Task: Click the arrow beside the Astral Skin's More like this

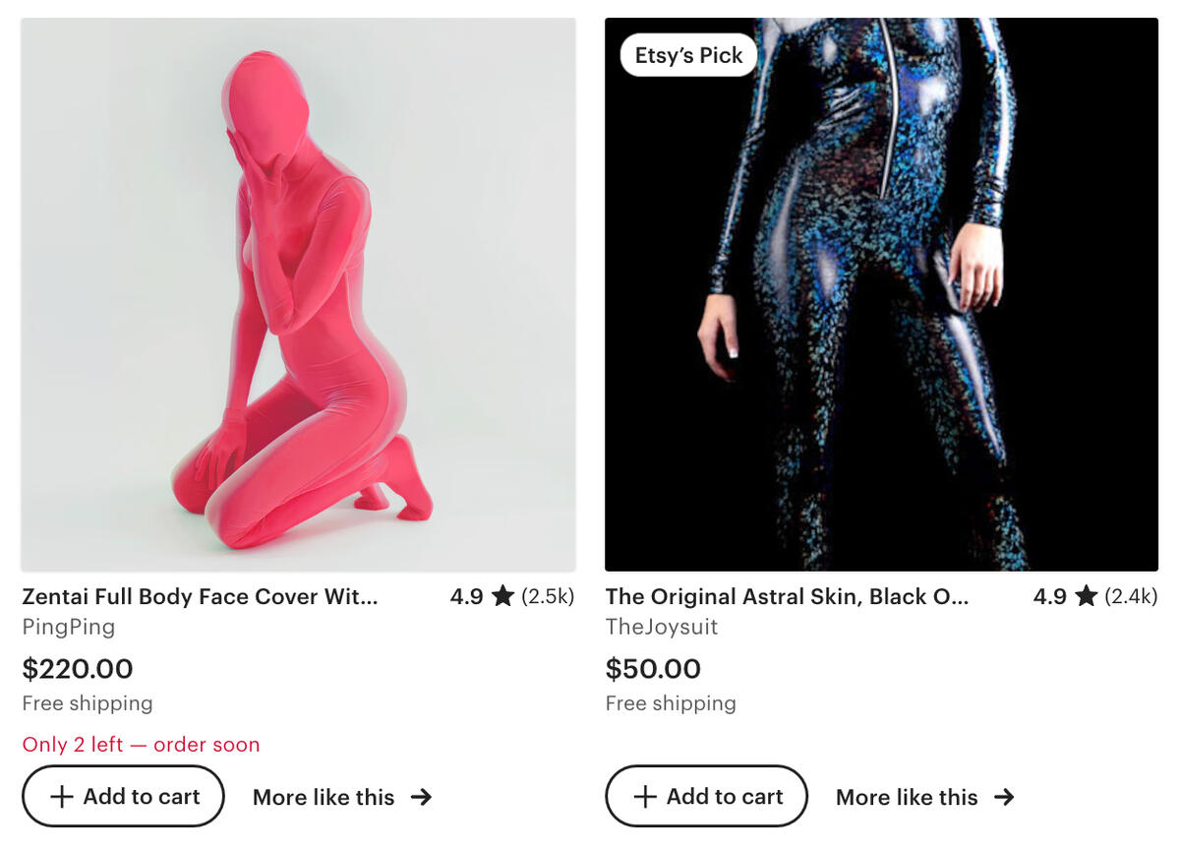Action: click(1004, 797)
